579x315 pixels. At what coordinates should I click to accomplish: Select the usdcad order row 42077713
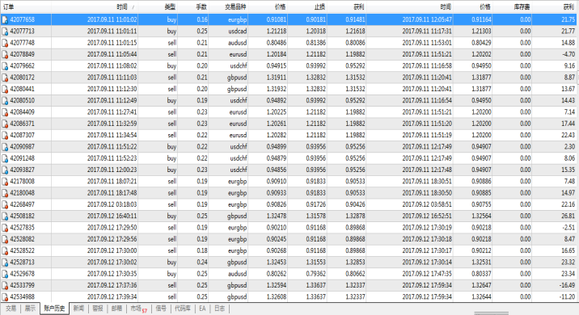289,31
